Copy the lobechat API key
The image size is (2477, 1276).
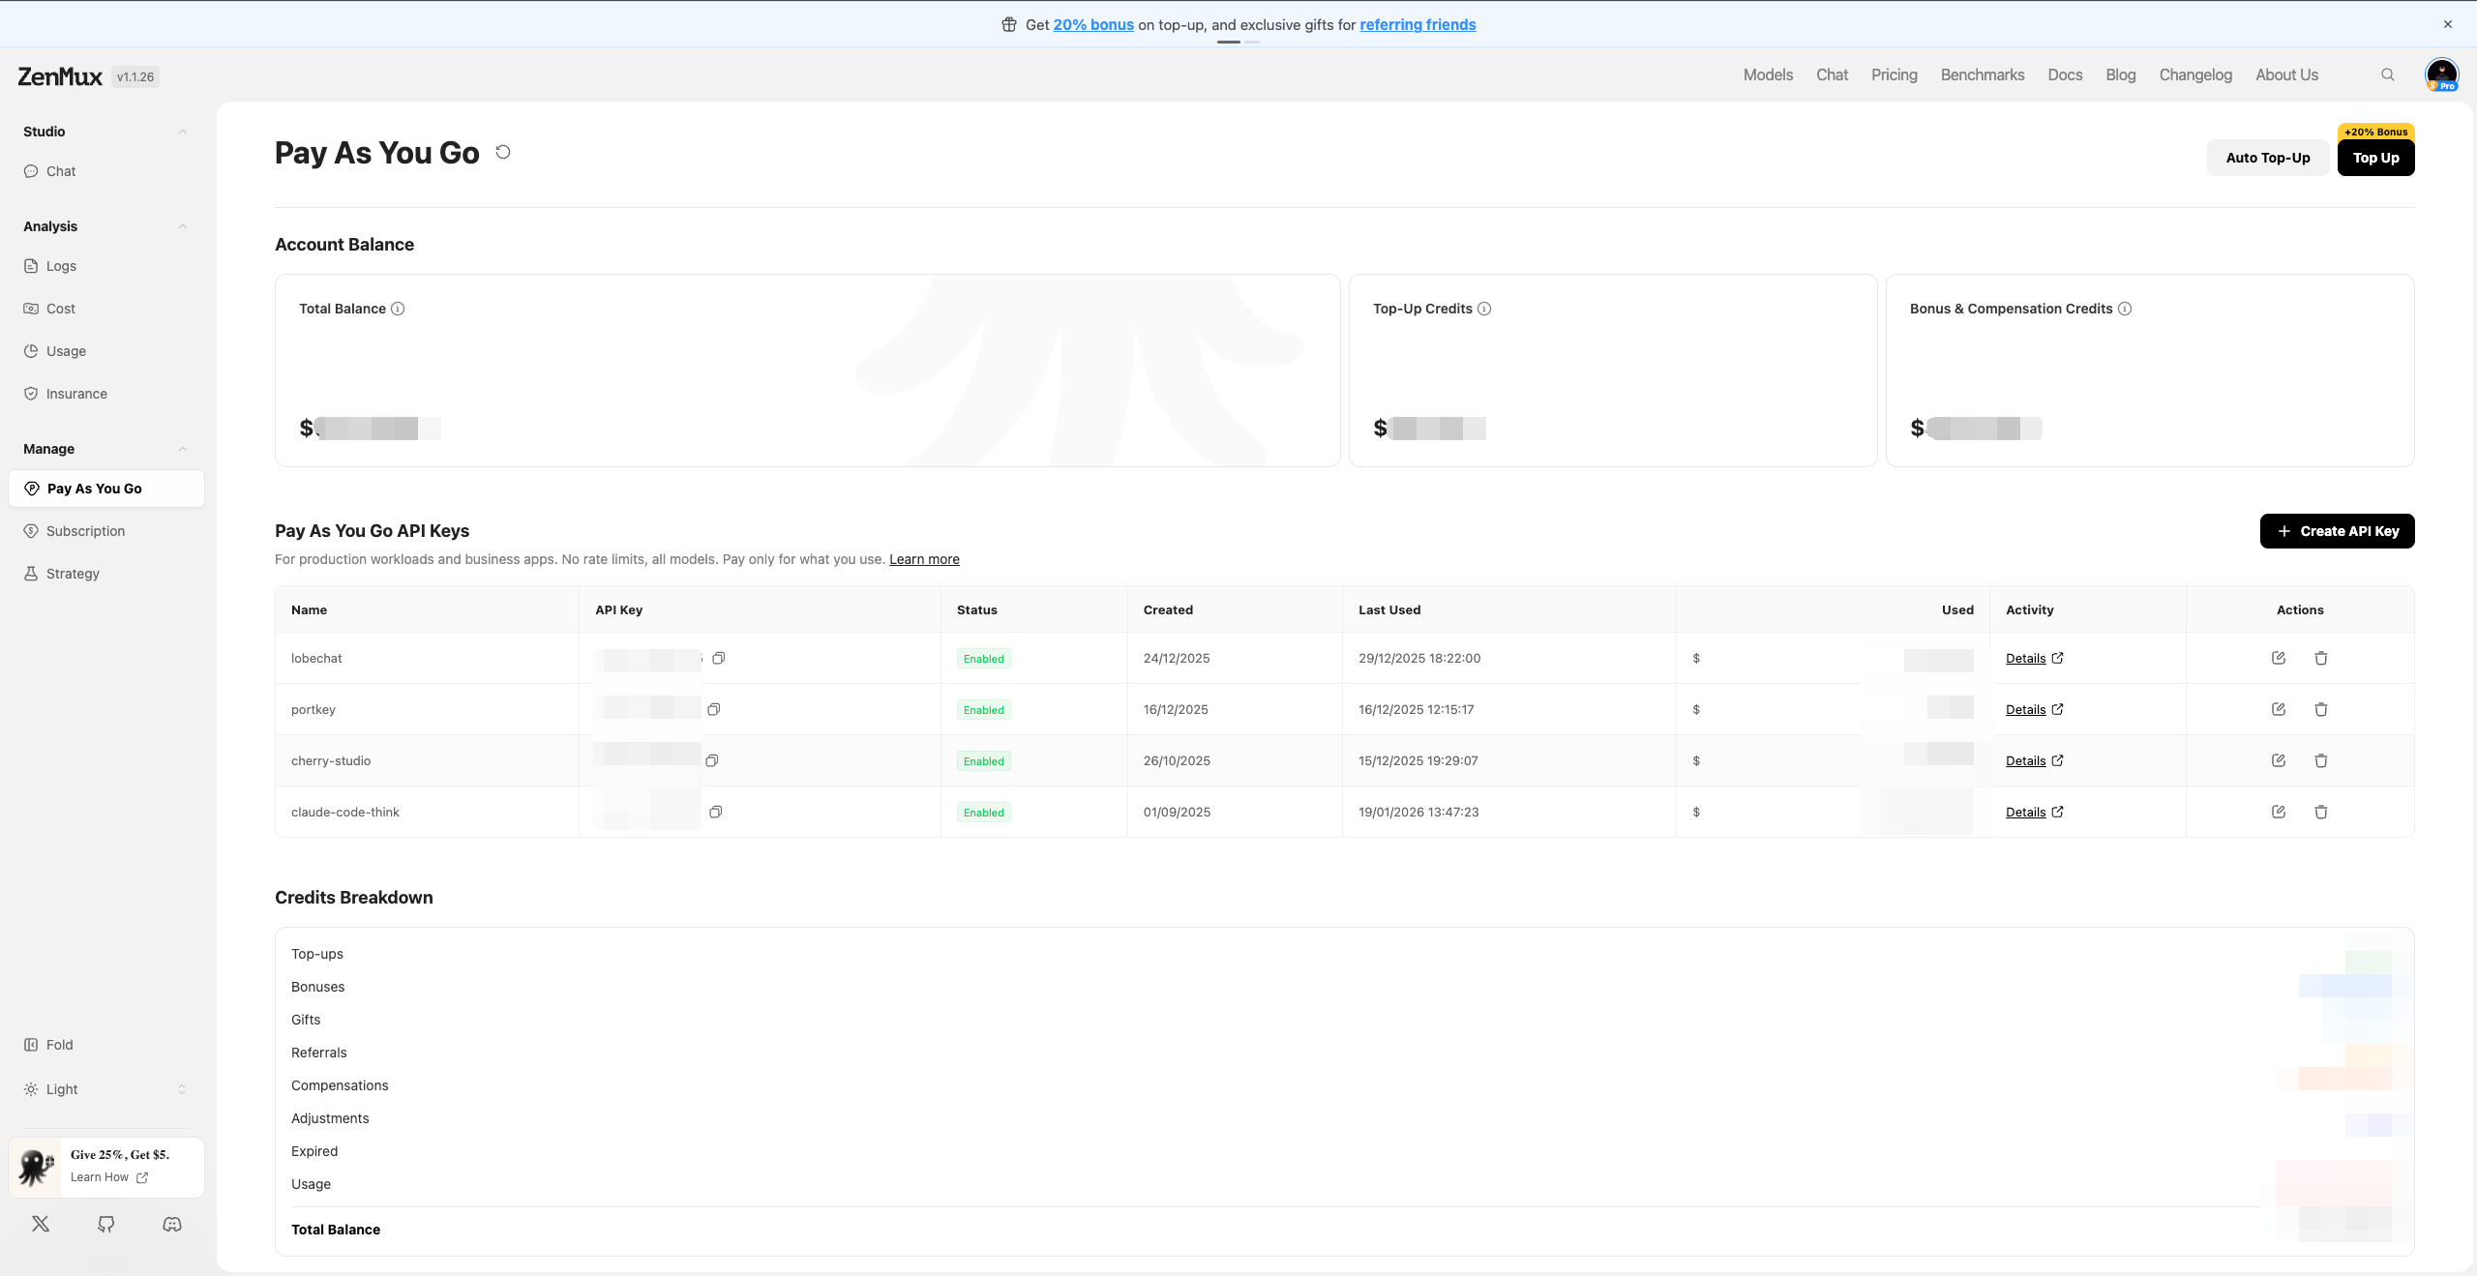(719, 658)
